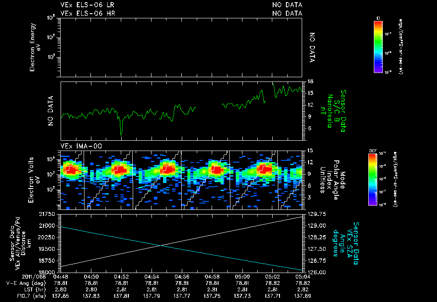Viewport: 437px width, 302px height.
Task: Click the 129.00 SZA axis tick
Action: 317,226
